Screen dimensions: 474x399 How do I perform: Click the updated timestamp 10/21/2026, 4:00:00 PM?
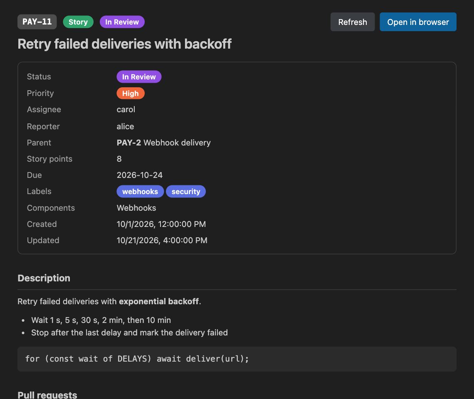click(x=162, y=241)
